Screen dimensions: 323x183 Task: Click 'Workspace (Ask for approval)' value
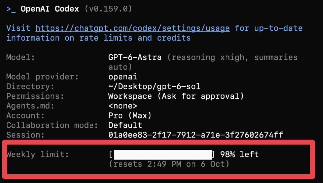(176, 96)
